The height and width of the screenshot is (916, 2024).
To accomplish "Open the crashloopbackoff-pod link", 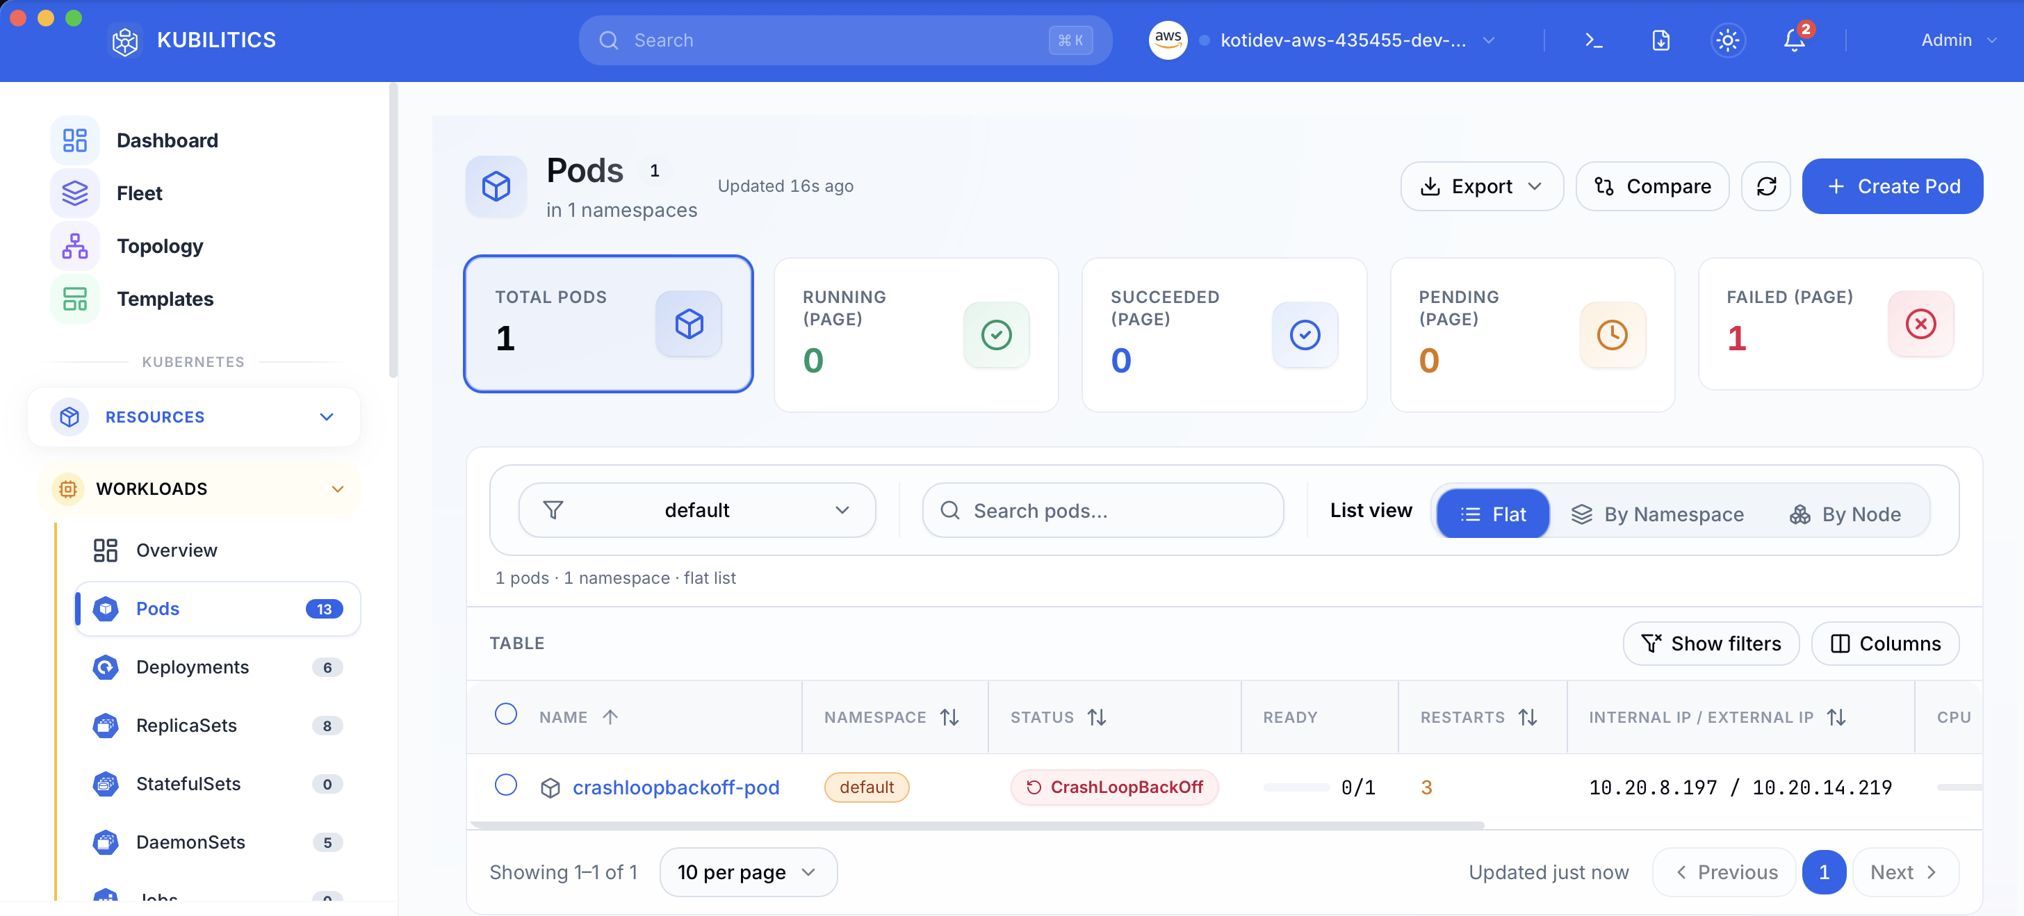I will [675, 787].
